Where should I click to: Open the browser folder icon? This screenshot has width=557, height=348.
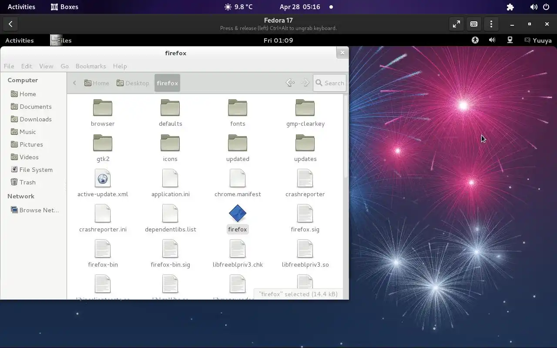point(103,107)
